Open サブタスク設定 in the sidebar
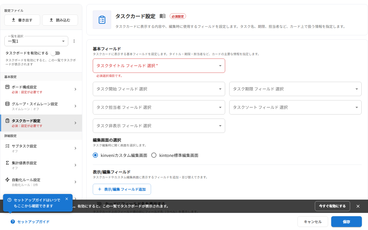Screen dimensions: 368x230 click(41, 148)
